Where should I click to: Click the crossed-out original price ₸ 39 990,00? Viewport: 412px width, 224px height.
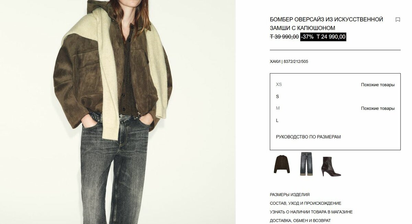[x=284, y=37]
